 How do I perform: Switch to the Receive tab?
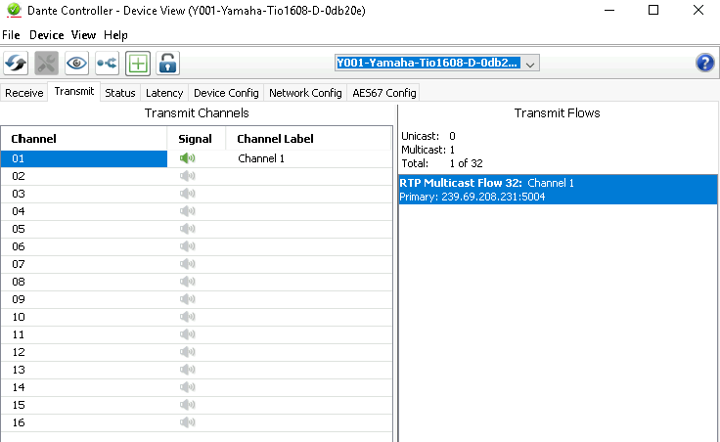coord(23,93)
